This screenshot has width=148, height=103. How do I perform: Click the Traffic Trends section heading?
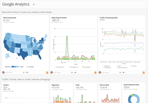point(26,79)
